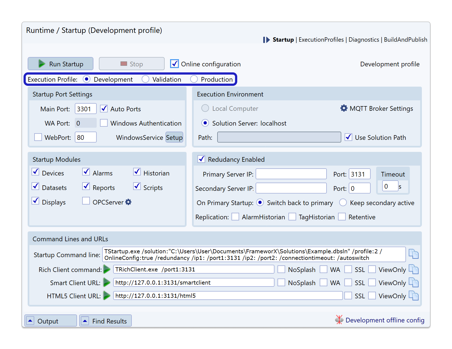The width and height of the screenshot is (452, 349).
Task: Copy the Rich Client command
Action: pos(413,269)
